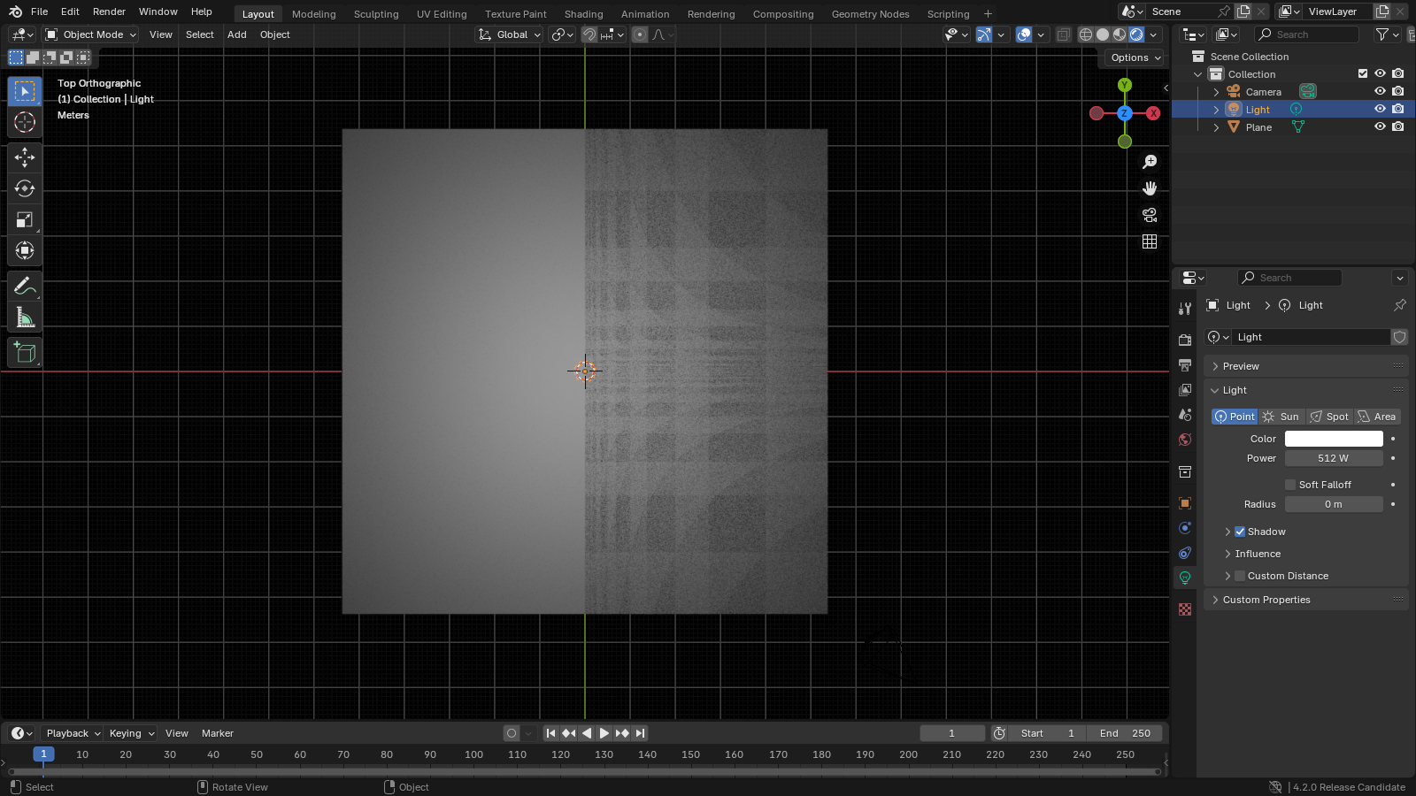
Task: Open the Add menu in viewport header
Action: (x=237, y=34)
